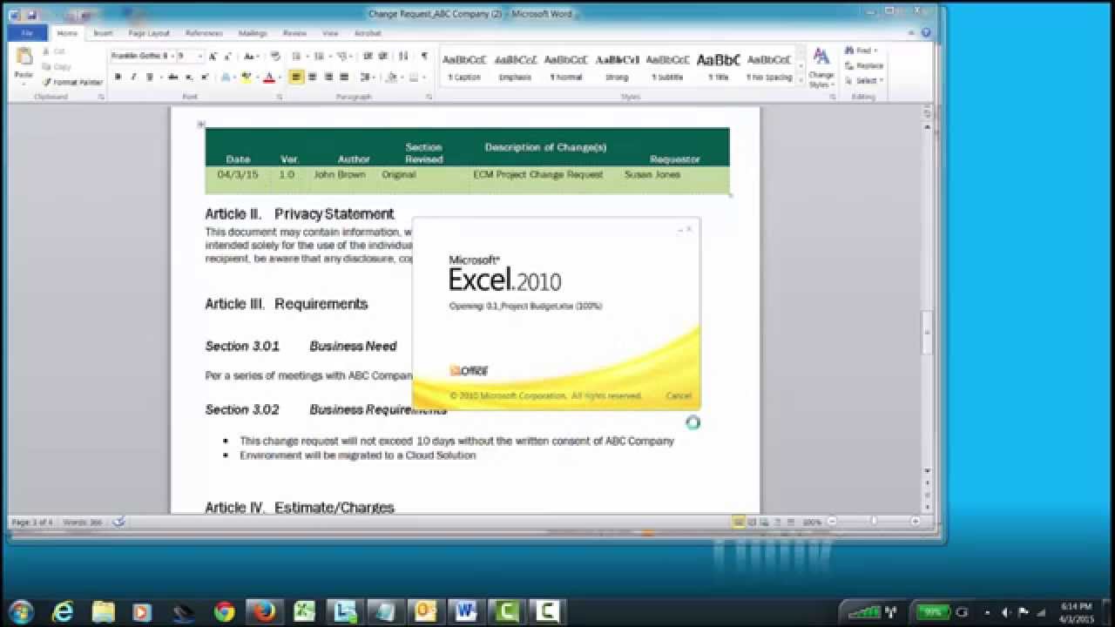Switch to Insert tab
Screen dimensions: 1115x627
103,33
